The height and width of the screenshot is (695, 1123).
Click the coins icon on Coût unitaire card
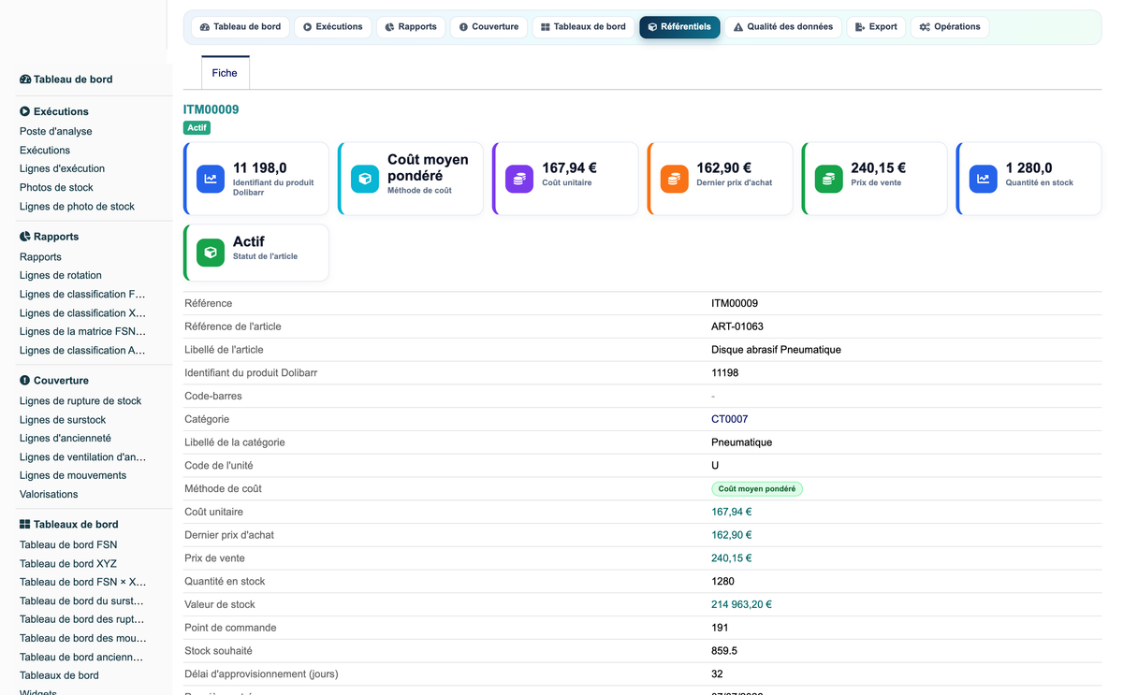tap(519, 179)
